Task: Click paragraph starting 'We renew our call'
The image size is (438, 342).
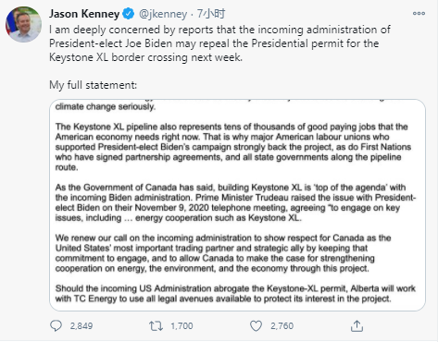Action: 223,253
